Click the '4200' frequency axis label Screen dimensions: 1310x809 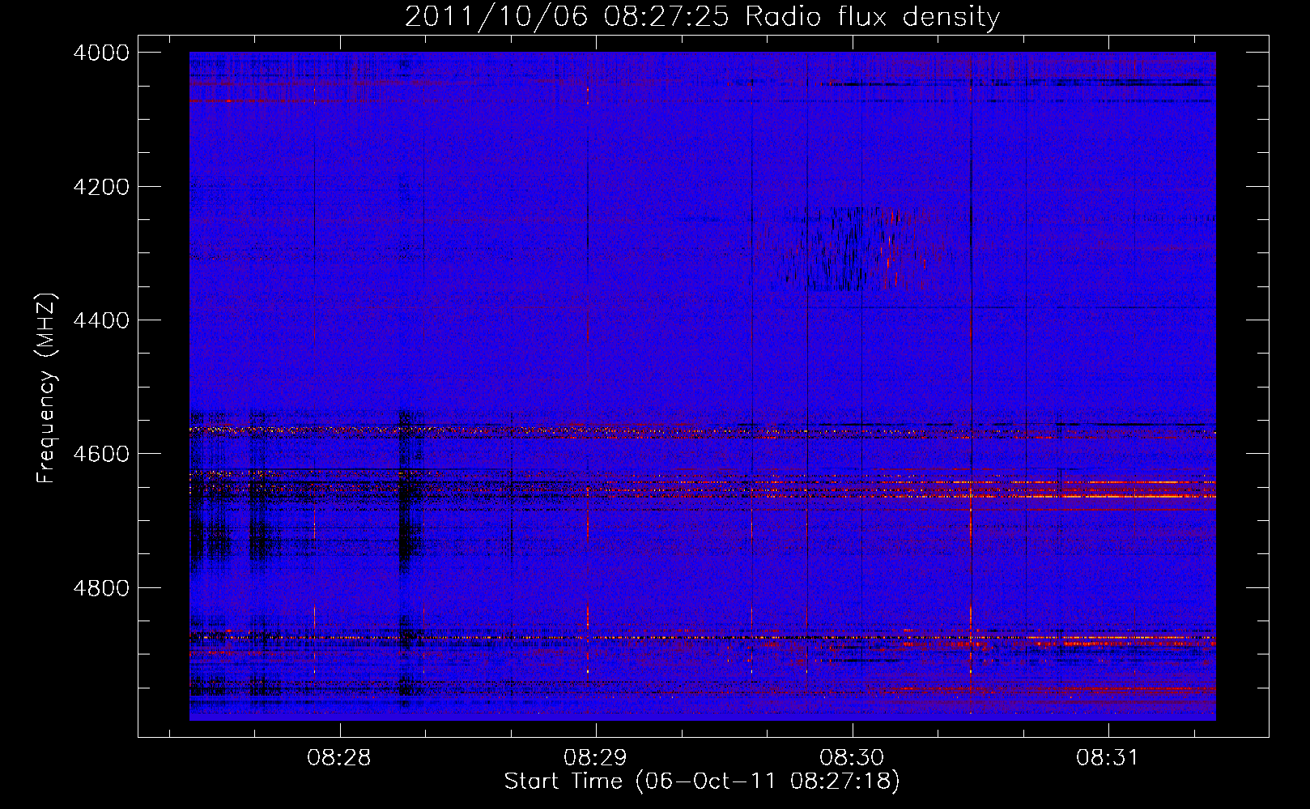coord(101,187)
